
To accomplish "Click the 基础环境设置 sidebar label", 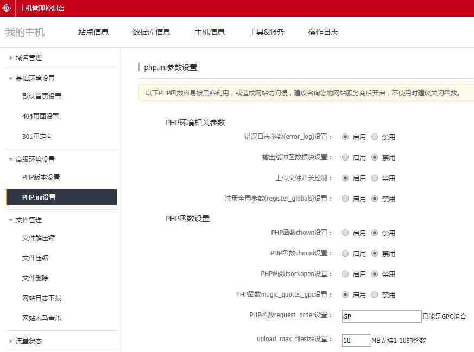I will [x=35, y=79].
